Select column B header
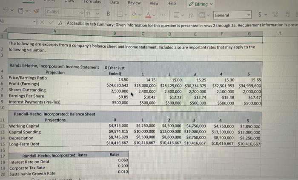298x180 pixels. [x=115, y=33]
